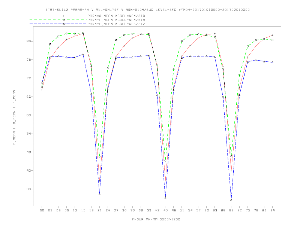Click x-axis tick label 66
Viewport: 297px width, 229px height.
pyautogui.click(x=223, y=210)
